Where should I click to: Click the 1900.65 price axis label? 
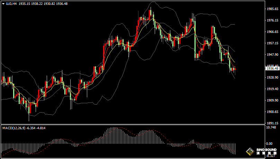[x=272, y=112]
